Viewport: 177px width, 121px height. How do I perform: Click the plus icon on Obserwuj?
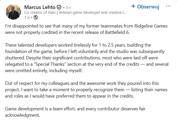pyautogui.click(x=133, y=6)
